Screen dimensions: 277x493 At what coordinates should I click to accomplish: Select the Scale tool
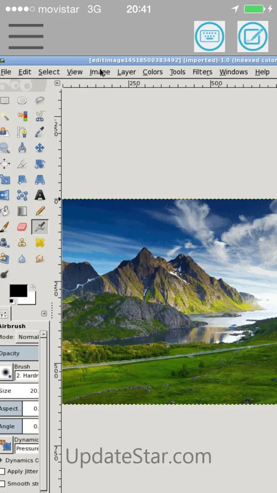coord(4,179)
